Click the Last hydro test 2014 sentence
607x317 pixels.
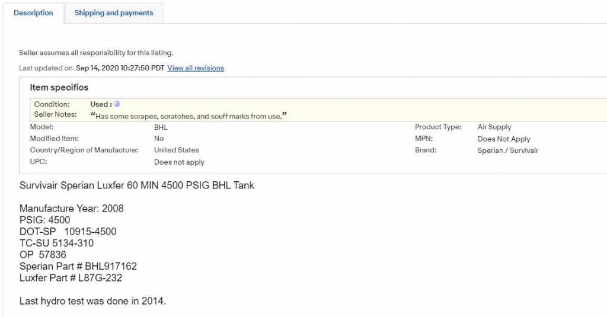pyautogui.click(x=93, y=301)
